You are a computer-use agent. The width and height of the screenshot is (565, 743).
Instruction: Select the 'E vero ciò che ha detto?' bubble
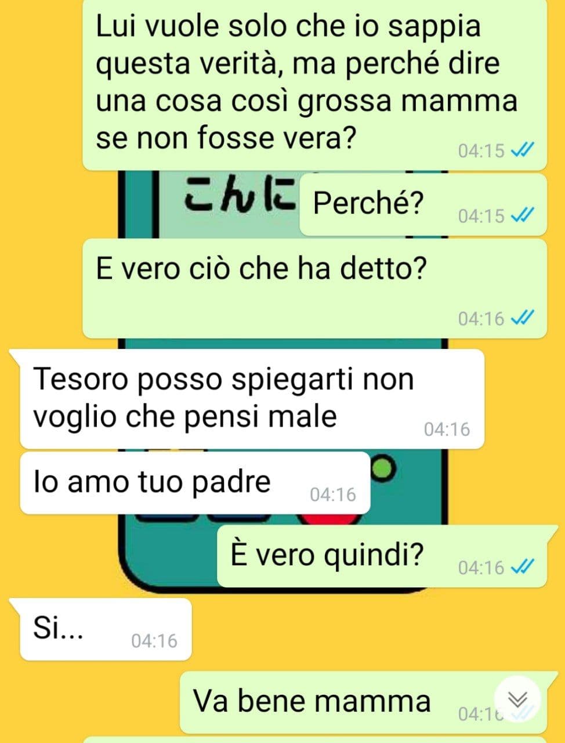[314, 288]
